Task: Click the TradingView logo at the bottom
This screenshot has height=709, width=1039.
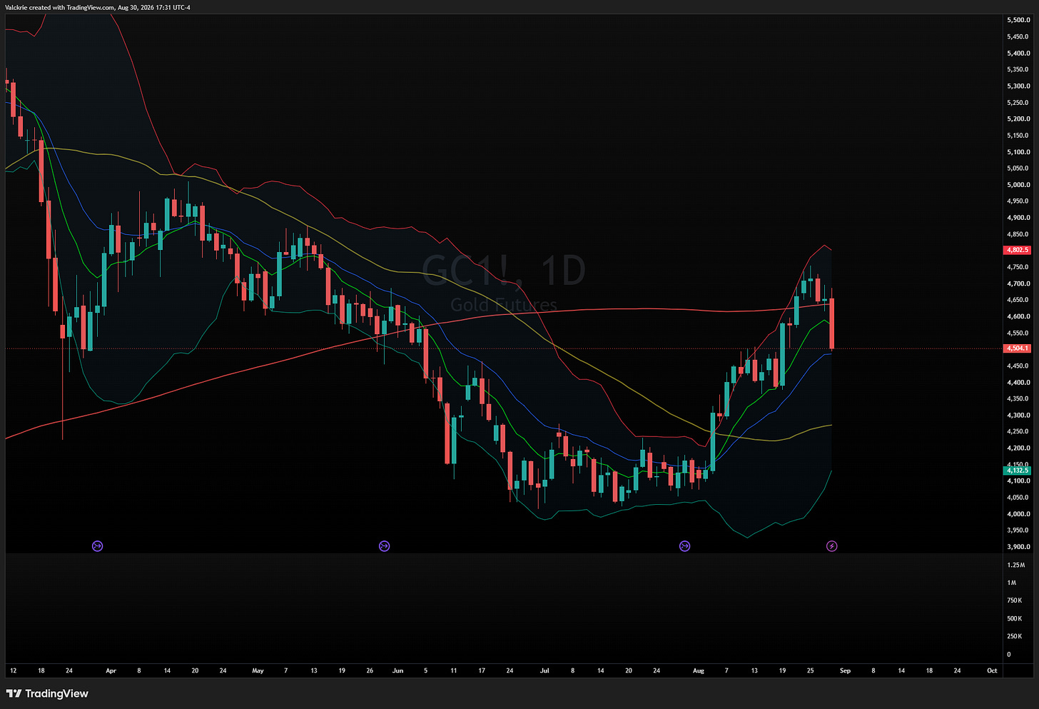Action: tap(47, 693)
